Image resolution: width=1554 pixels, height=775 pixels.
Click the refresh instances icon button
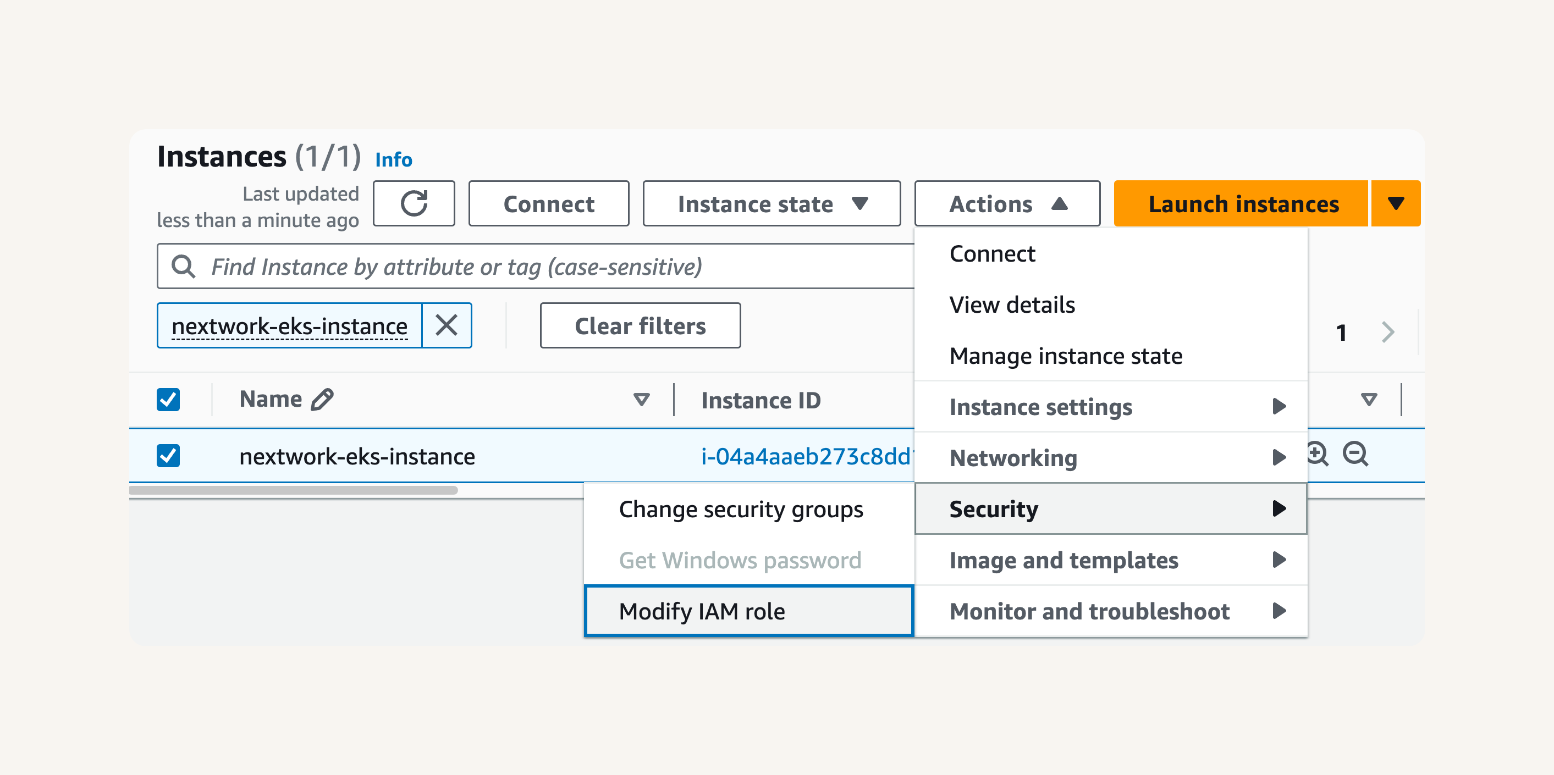pyautogui.click(x=414, y=204)
